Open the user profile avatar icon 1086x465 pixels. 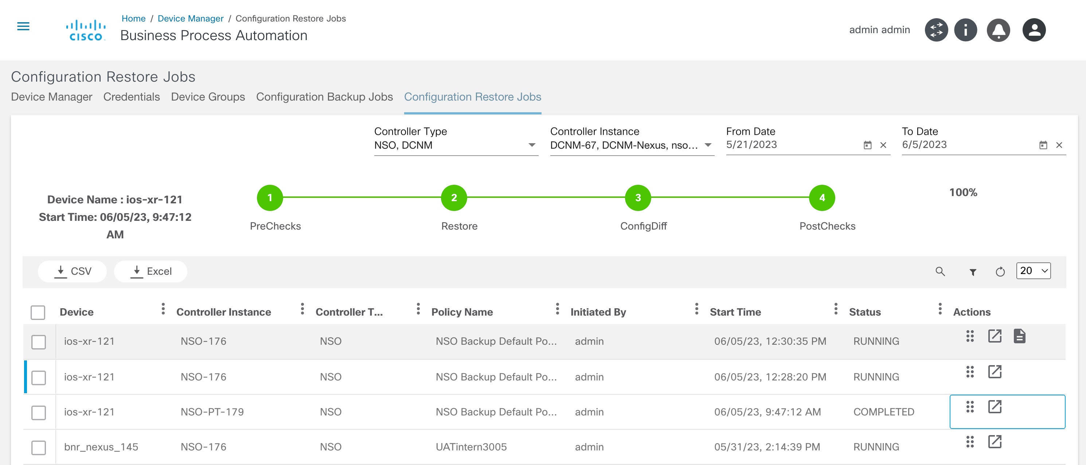pyautogui.click(x=1034, y=30)
